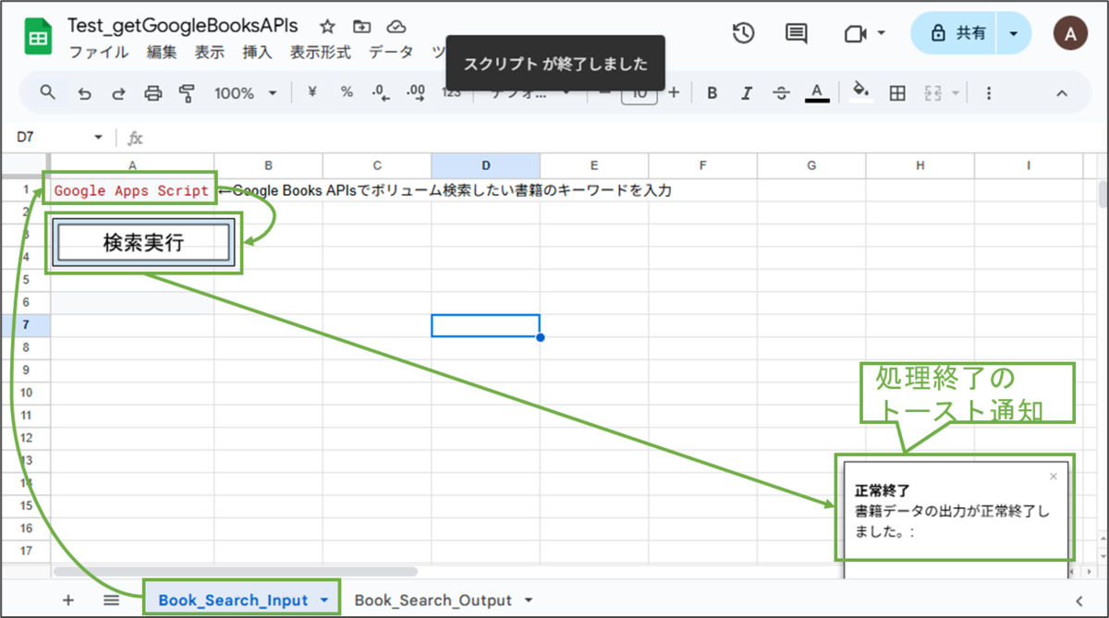This screenshot has width=1109, height=618.
Task: Redo the last action
Action: pyautogui.click(x=118, y=93)
